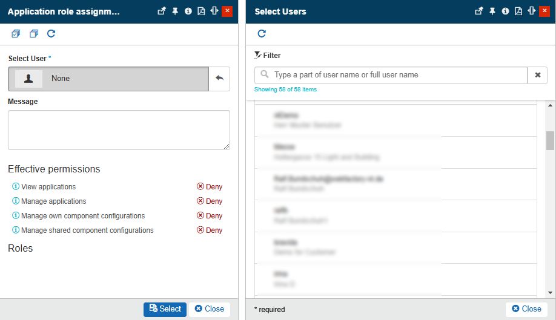Screen dimensions: 556x320
Task: Open info icon in Select Users header
Action: [x=505, y=11]
